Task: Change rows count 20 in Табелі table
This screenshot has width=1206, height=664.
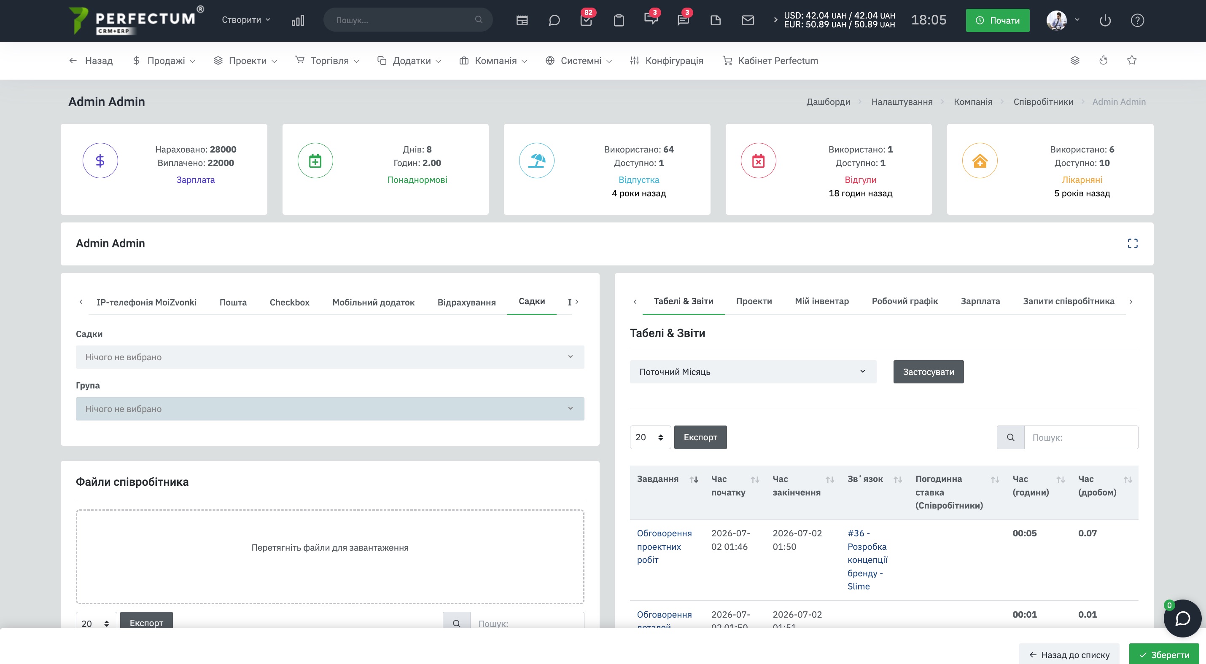Action: (650, 437)
